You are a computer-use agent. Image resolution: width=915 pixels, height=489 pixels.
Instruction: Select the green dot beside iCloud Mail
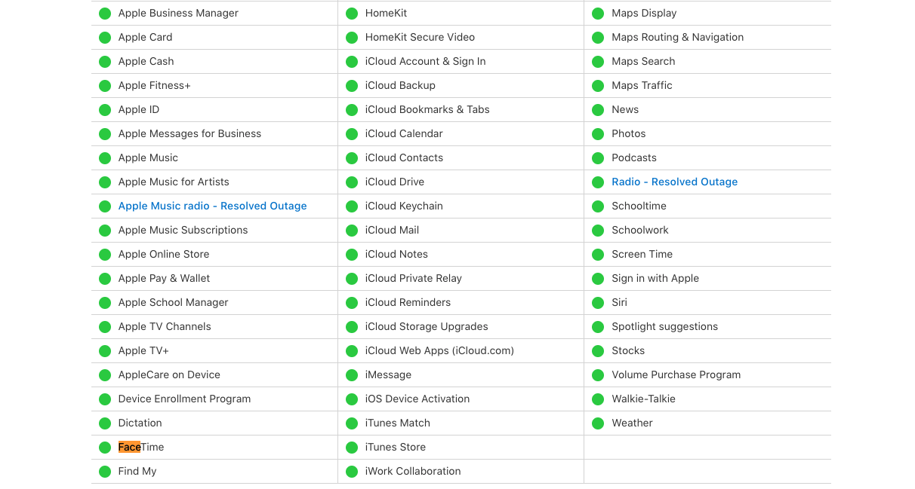click(x=352, y=231)
